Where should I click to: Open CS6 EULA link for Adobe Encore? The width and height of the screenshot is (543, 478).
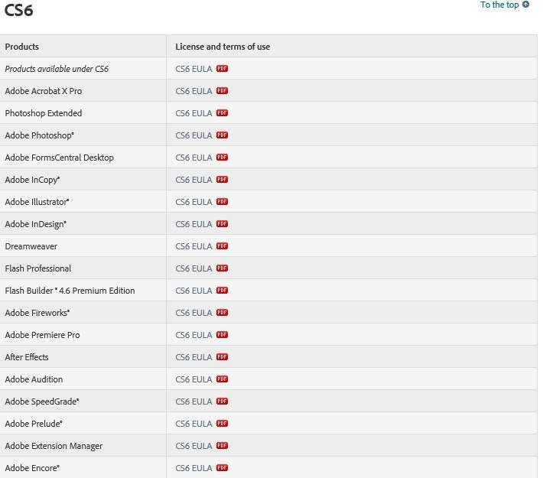[x=193, y=468]
